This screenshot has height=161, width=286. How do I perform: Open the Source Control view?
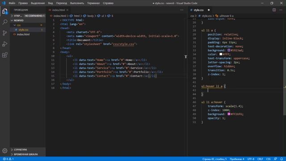[5, 33]
